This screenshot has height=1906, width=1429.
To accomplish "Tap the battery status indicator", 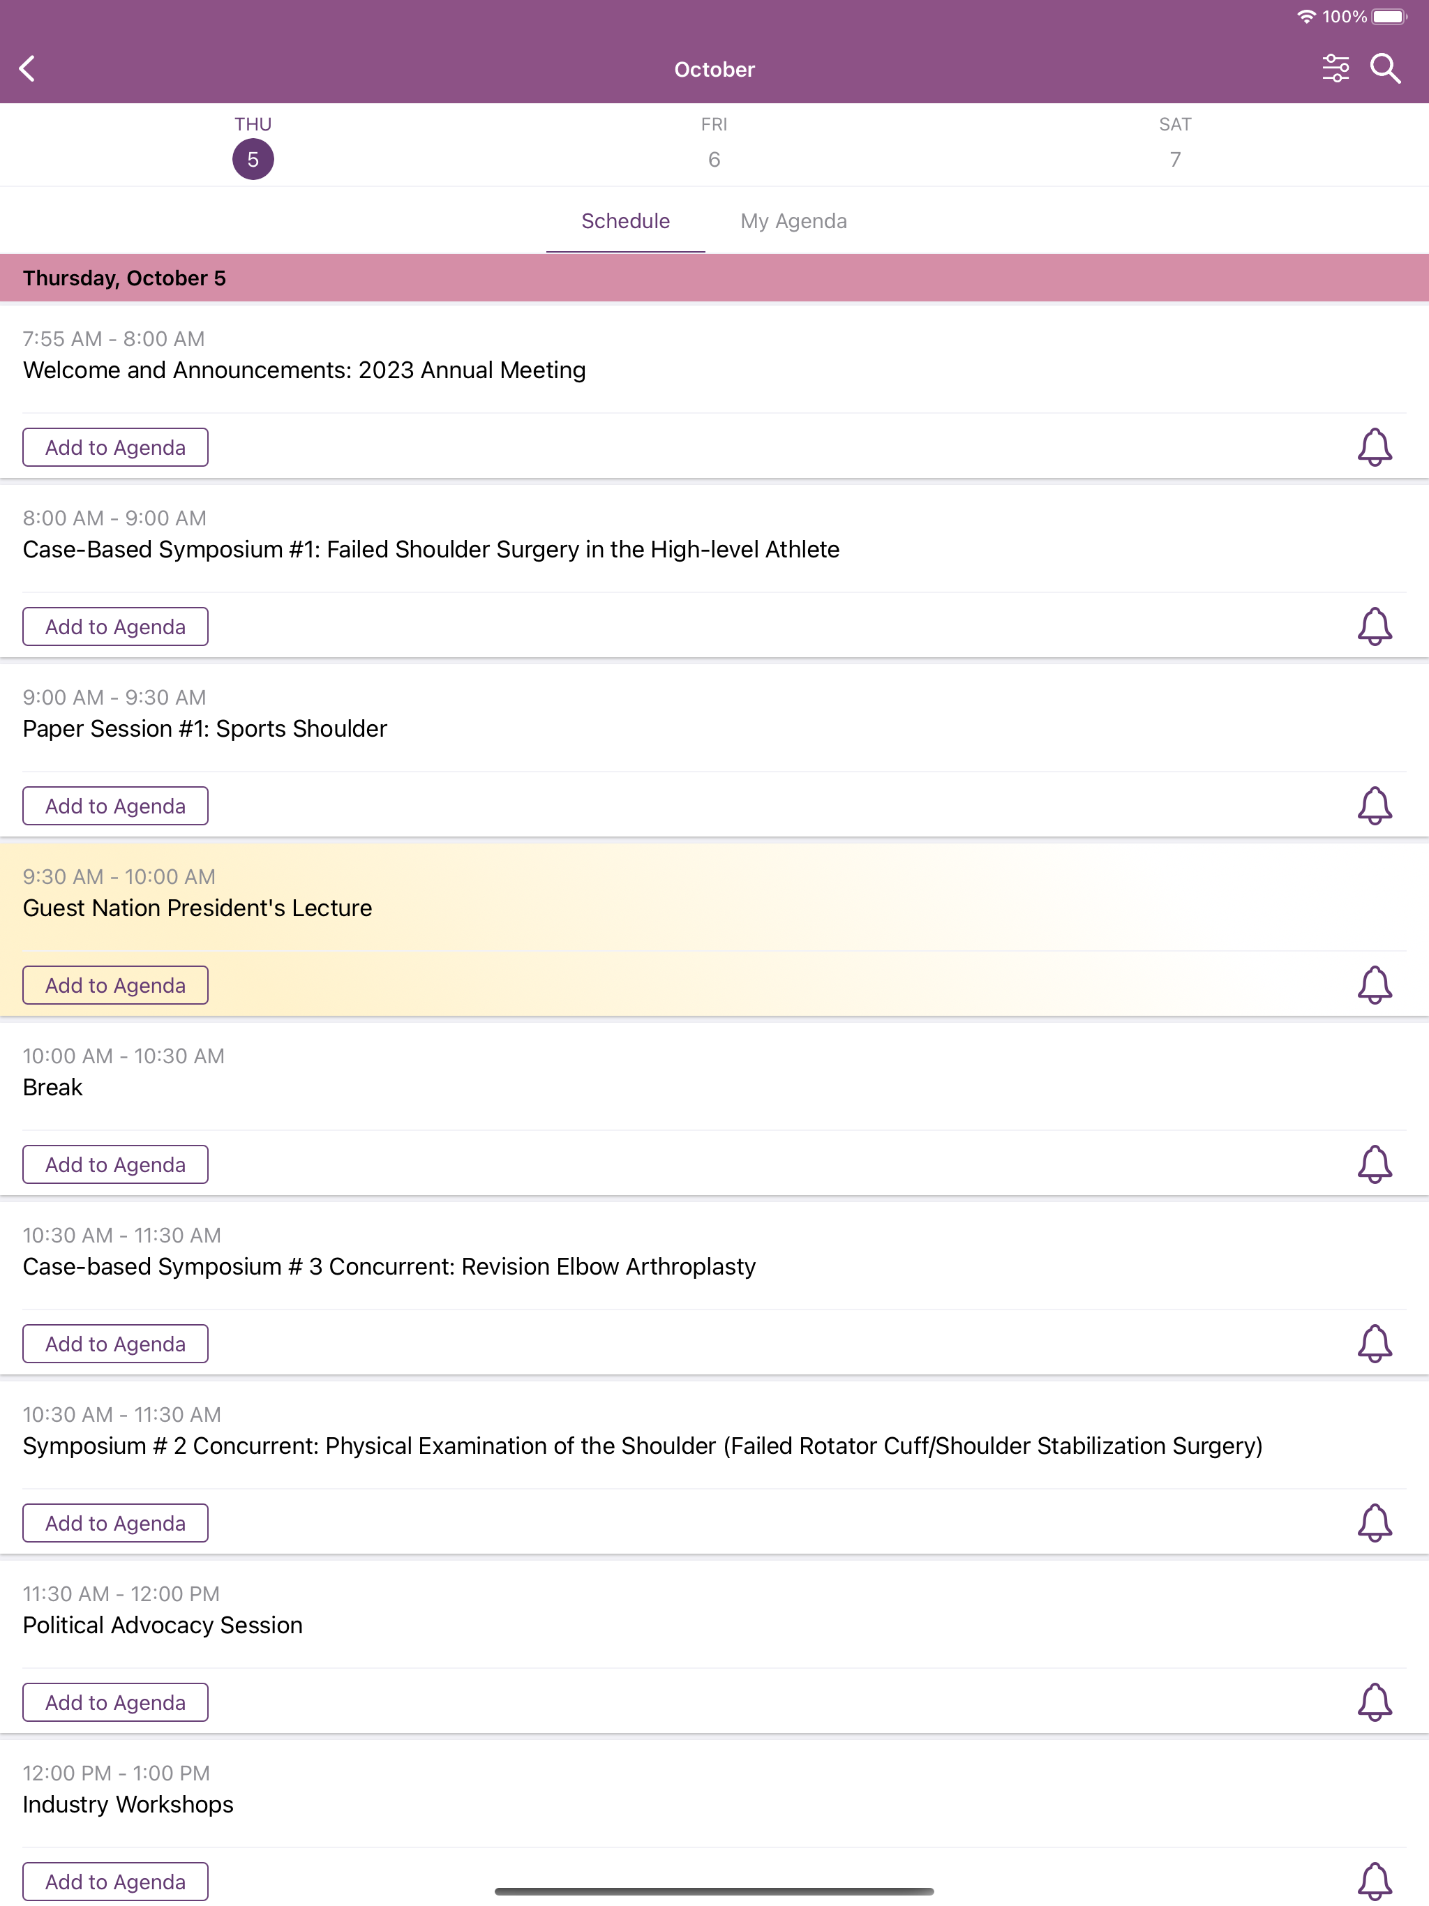I will click(x=1389, y=16).
